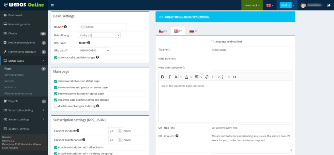Click the help icon next to URL type folder

point(89,43)
